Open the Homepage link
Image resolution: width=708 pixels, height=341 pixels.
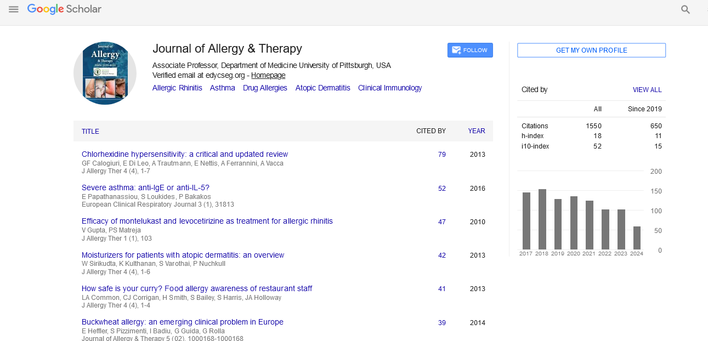[x=268, y=76]
